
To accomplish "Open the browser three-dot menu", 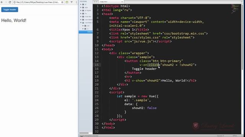I will (x=76, y=2).
